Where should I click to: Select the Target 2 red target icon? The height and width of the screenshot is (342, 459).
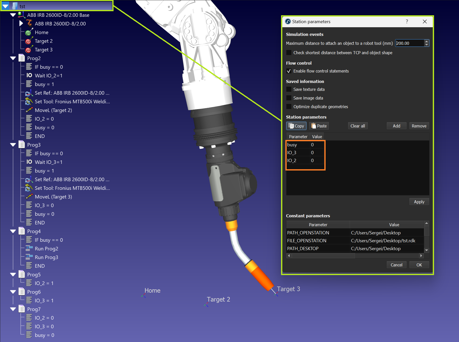(29, 41)
